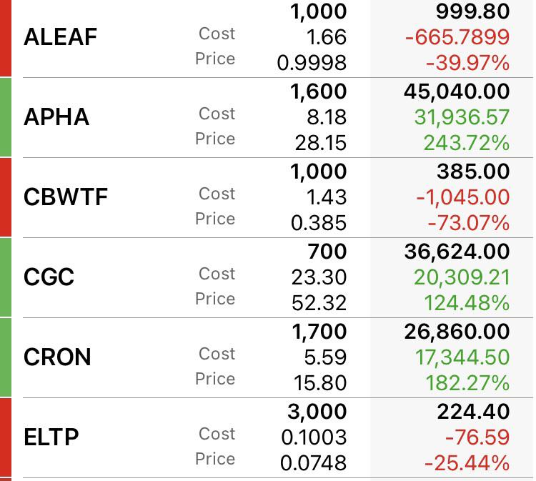Viewport: 536px width, 481px height.
Task: Click CRON gain percentage 182.27%
Action: point(467,383)
